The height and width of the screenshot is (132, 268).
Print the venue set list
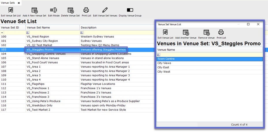tap(86, 11)
